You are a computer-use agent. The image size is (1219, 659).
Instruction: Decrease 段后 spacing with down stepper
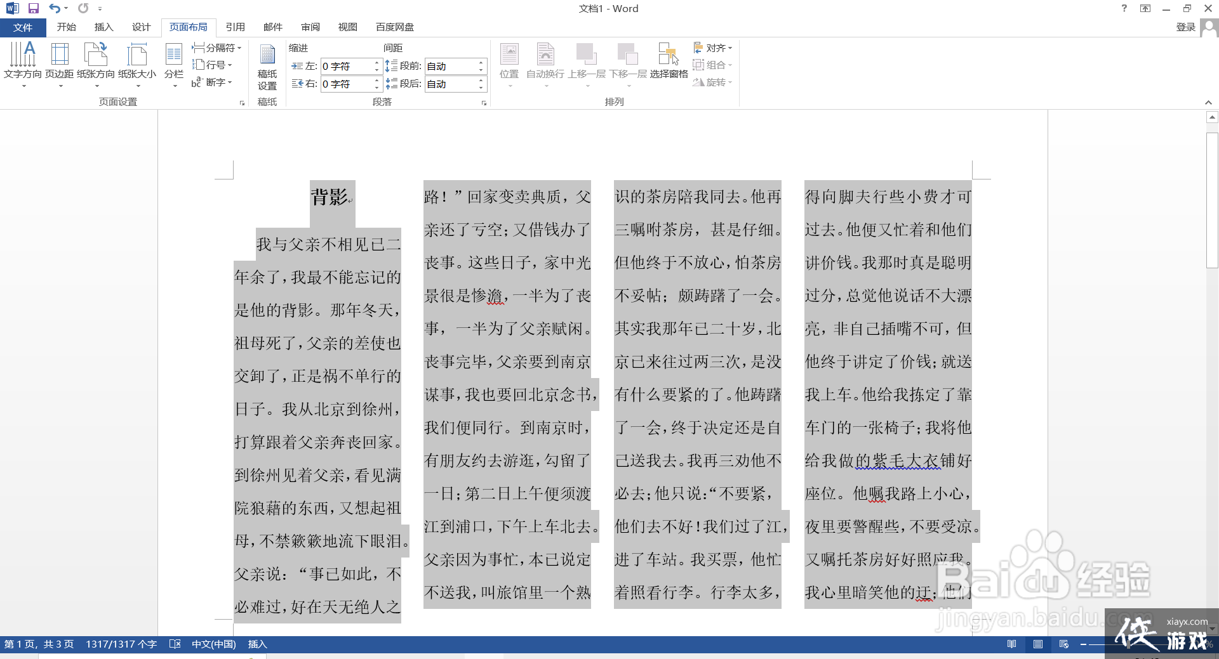[481, 88]
